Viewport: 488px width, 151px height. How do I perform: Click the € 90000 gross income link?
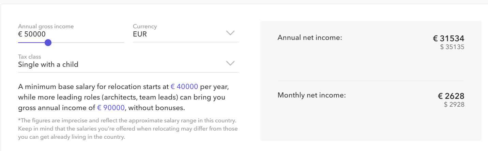[x=111, y=108]
